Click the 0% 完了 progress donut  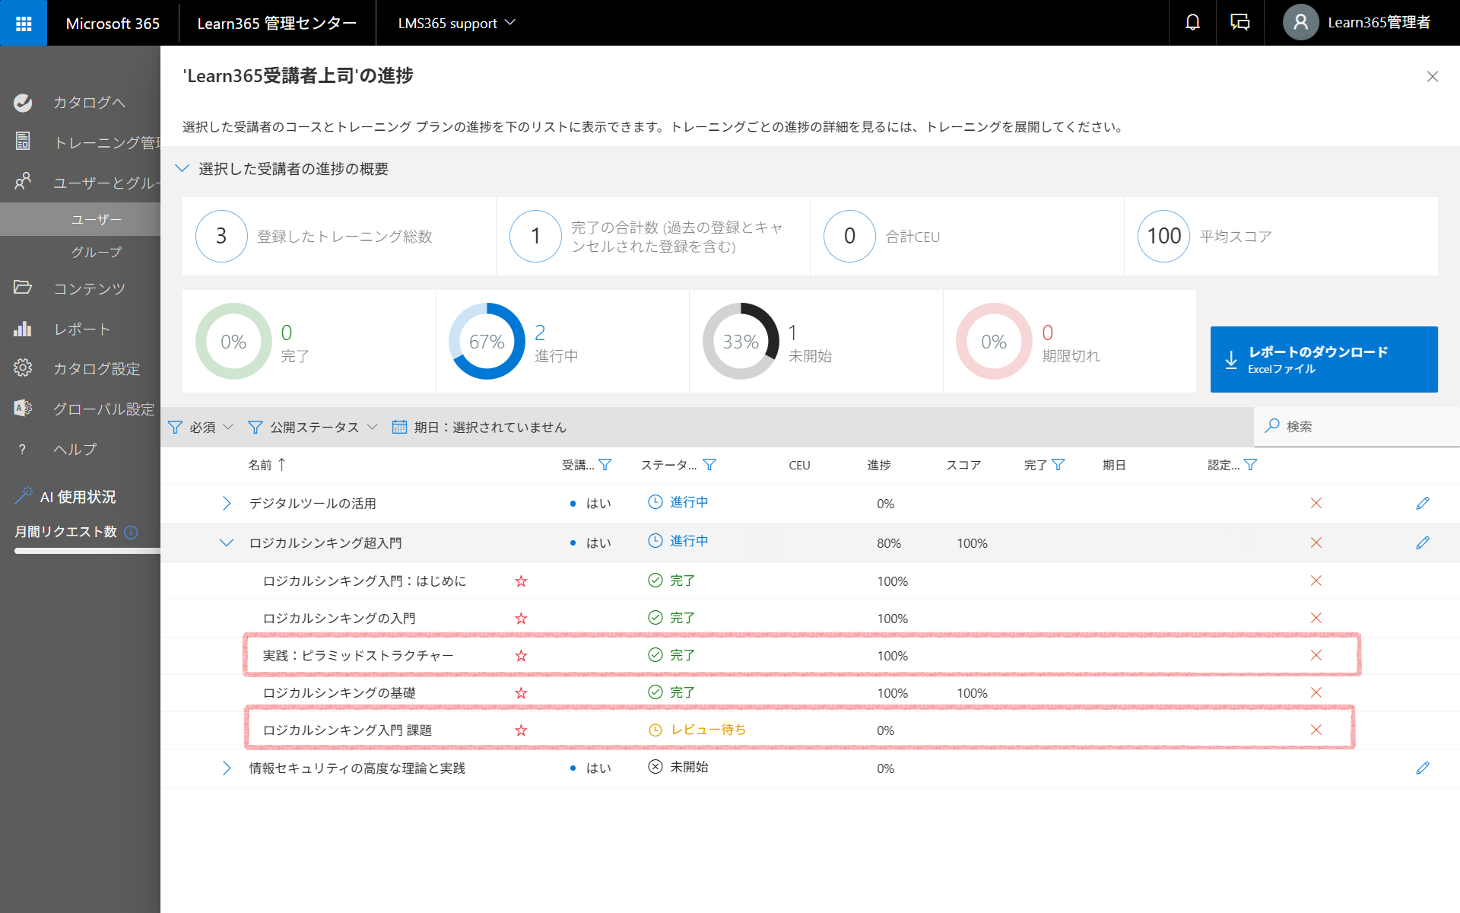pos(233,342)
